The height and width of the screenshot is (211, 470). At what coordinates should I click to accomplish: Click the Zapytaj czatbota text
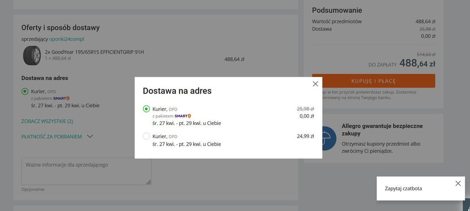tap(403, 188)
